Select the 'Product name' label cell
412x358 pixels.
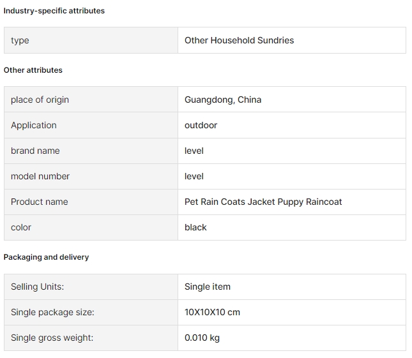pyautogui.click(x=91, y=202)
